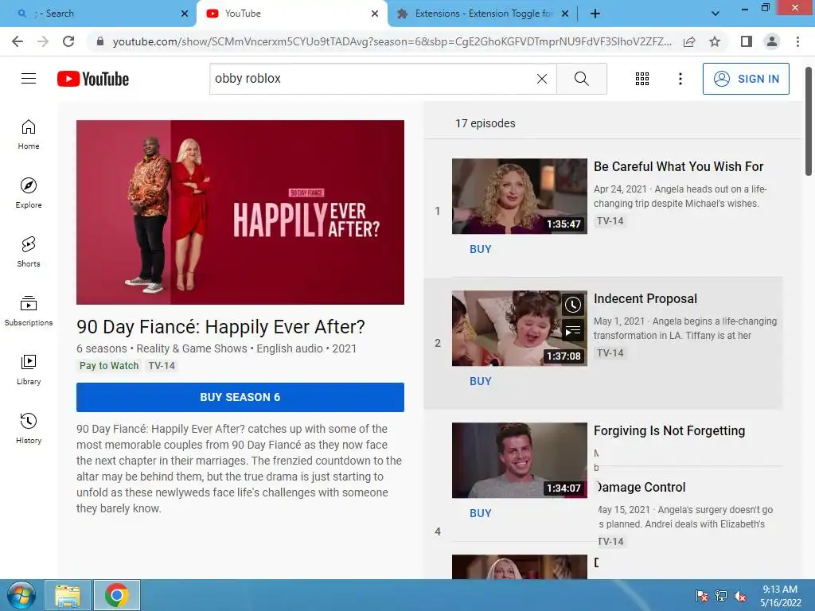Open Windows Start menu

pyautogui.click(x=21, y=595)
